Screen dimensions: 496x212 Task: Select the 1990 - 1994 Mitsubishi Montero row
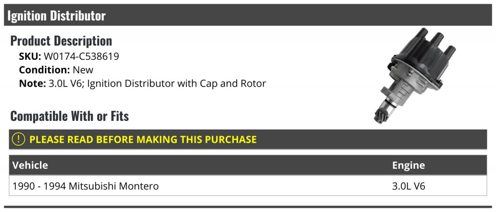pos(248,186)
